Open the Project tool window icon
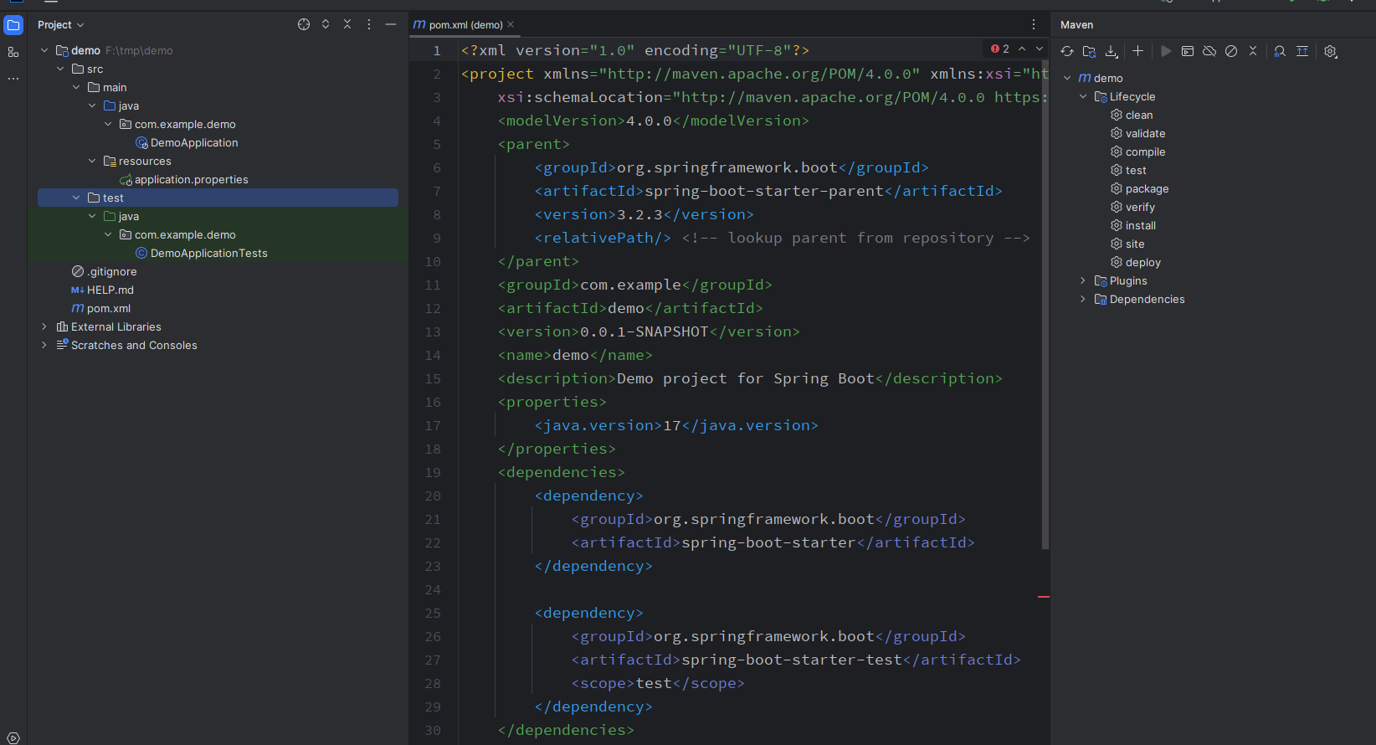1376x745 pixels. tap(13, 25)
